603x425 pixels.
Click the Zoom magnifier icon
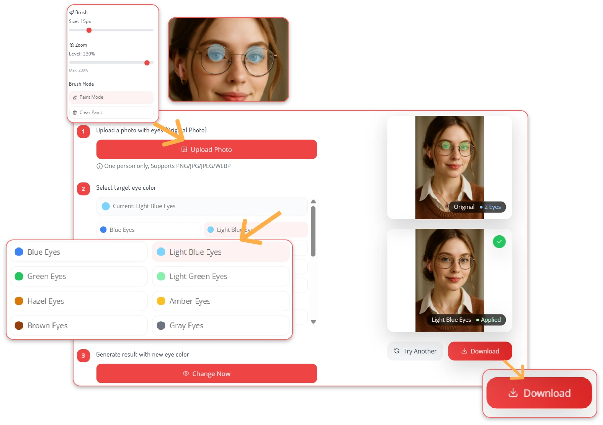point(72,45)
